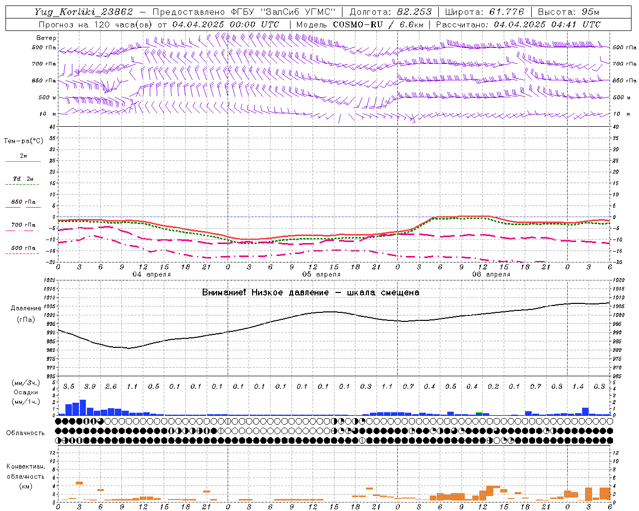Click the '2м' temperature legend entry
The width and height of the screenshot is (639, 511).
(x=23, y=156)
